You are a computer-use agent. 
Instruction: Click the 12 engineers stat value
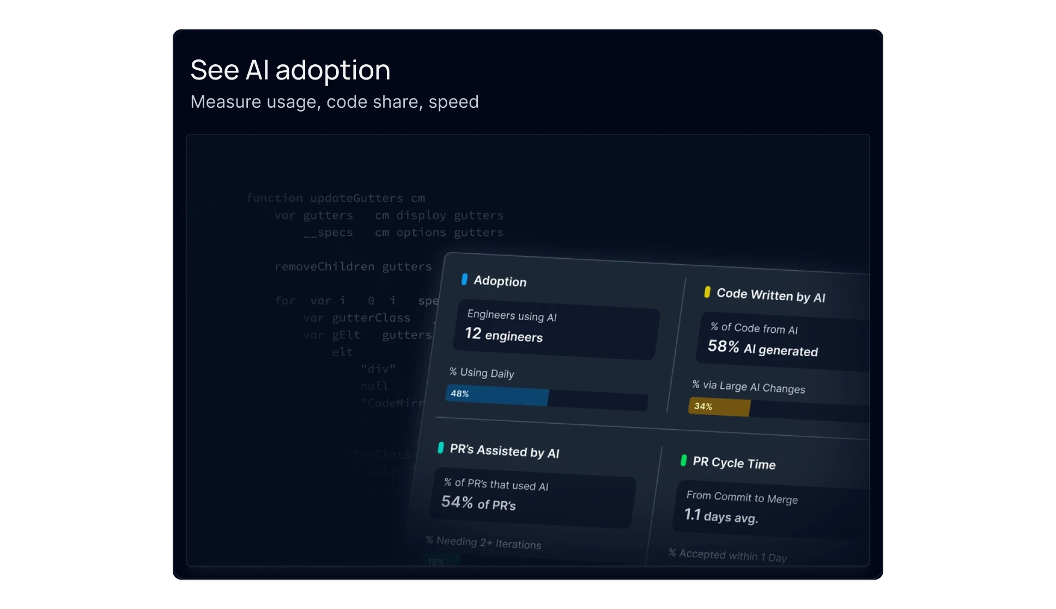(x=503, y=336)
